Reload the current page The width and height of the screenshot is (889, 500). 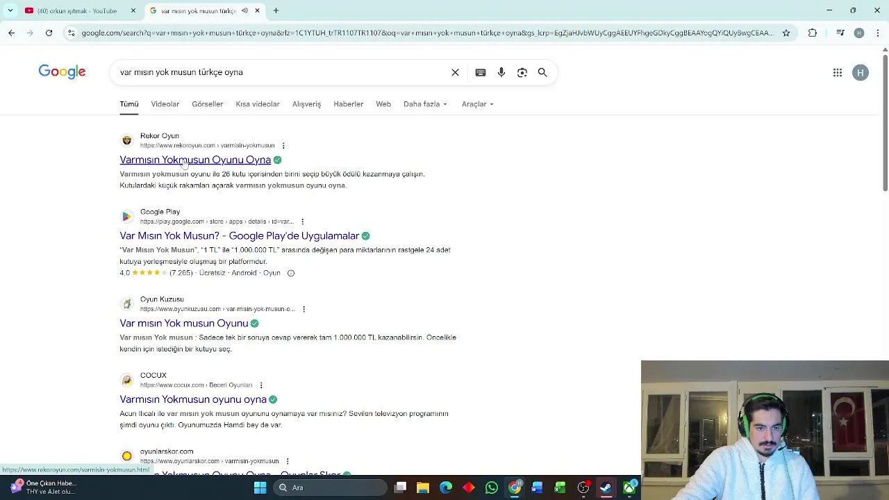(x=49, y=33)
